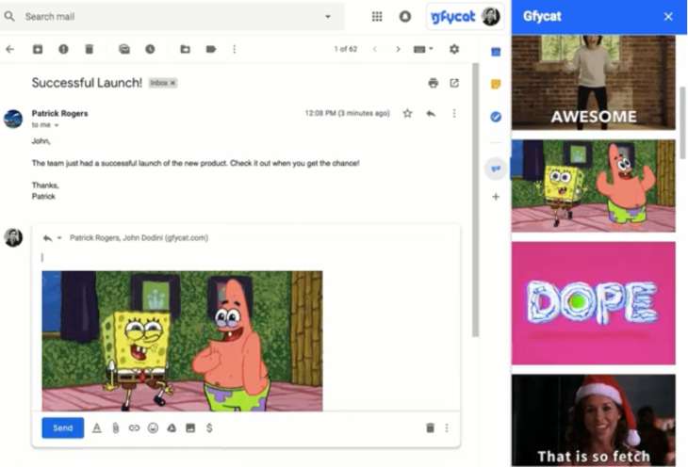Open the Calendar side panel icon
The width and height of the screenshot is (688, 467).
tap(496, 52)
